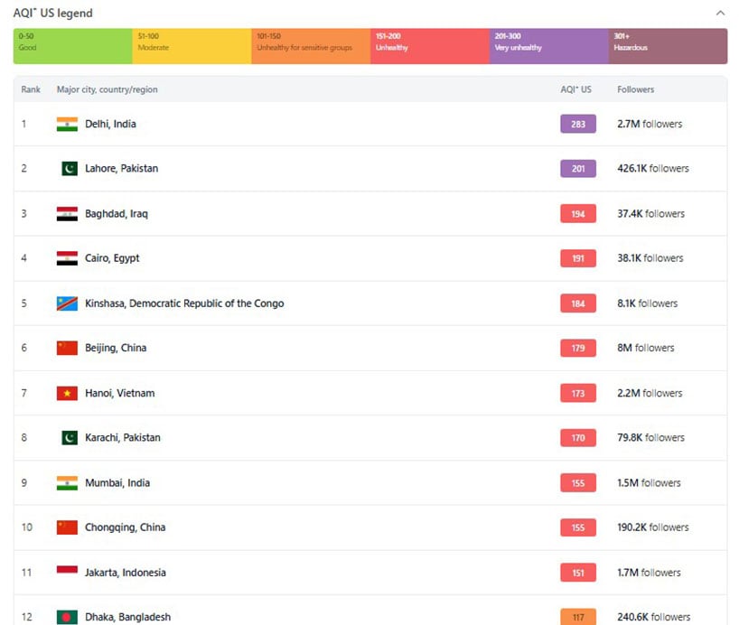739x625 pixels.
Task: Click the Egypt flag beside Cairo
Action: [x=67, y=258]
